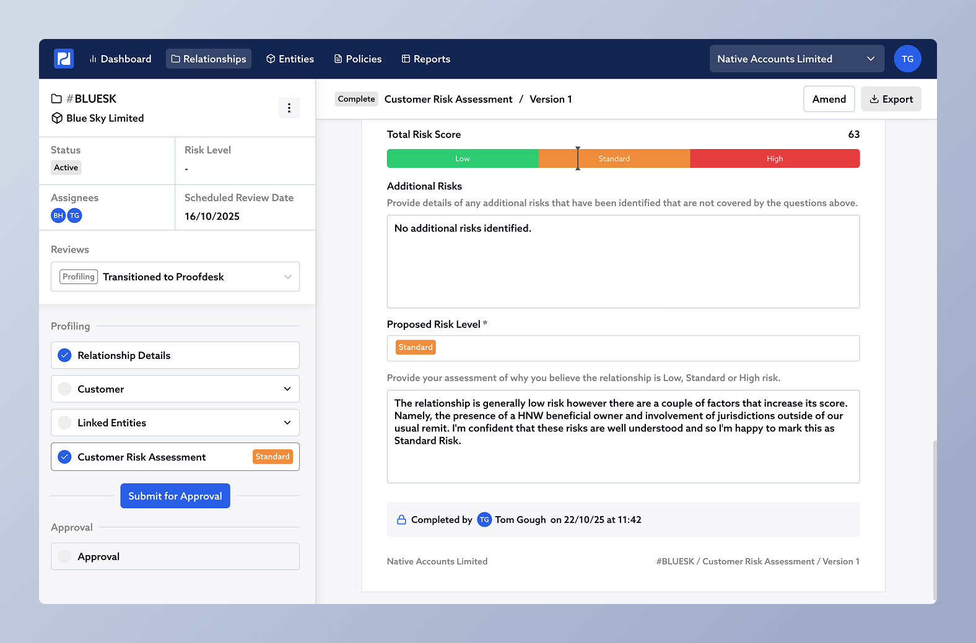Toggle the Customer section status circle
The height and width of the screenshot is (643, 976).
(x=64, y=389)
